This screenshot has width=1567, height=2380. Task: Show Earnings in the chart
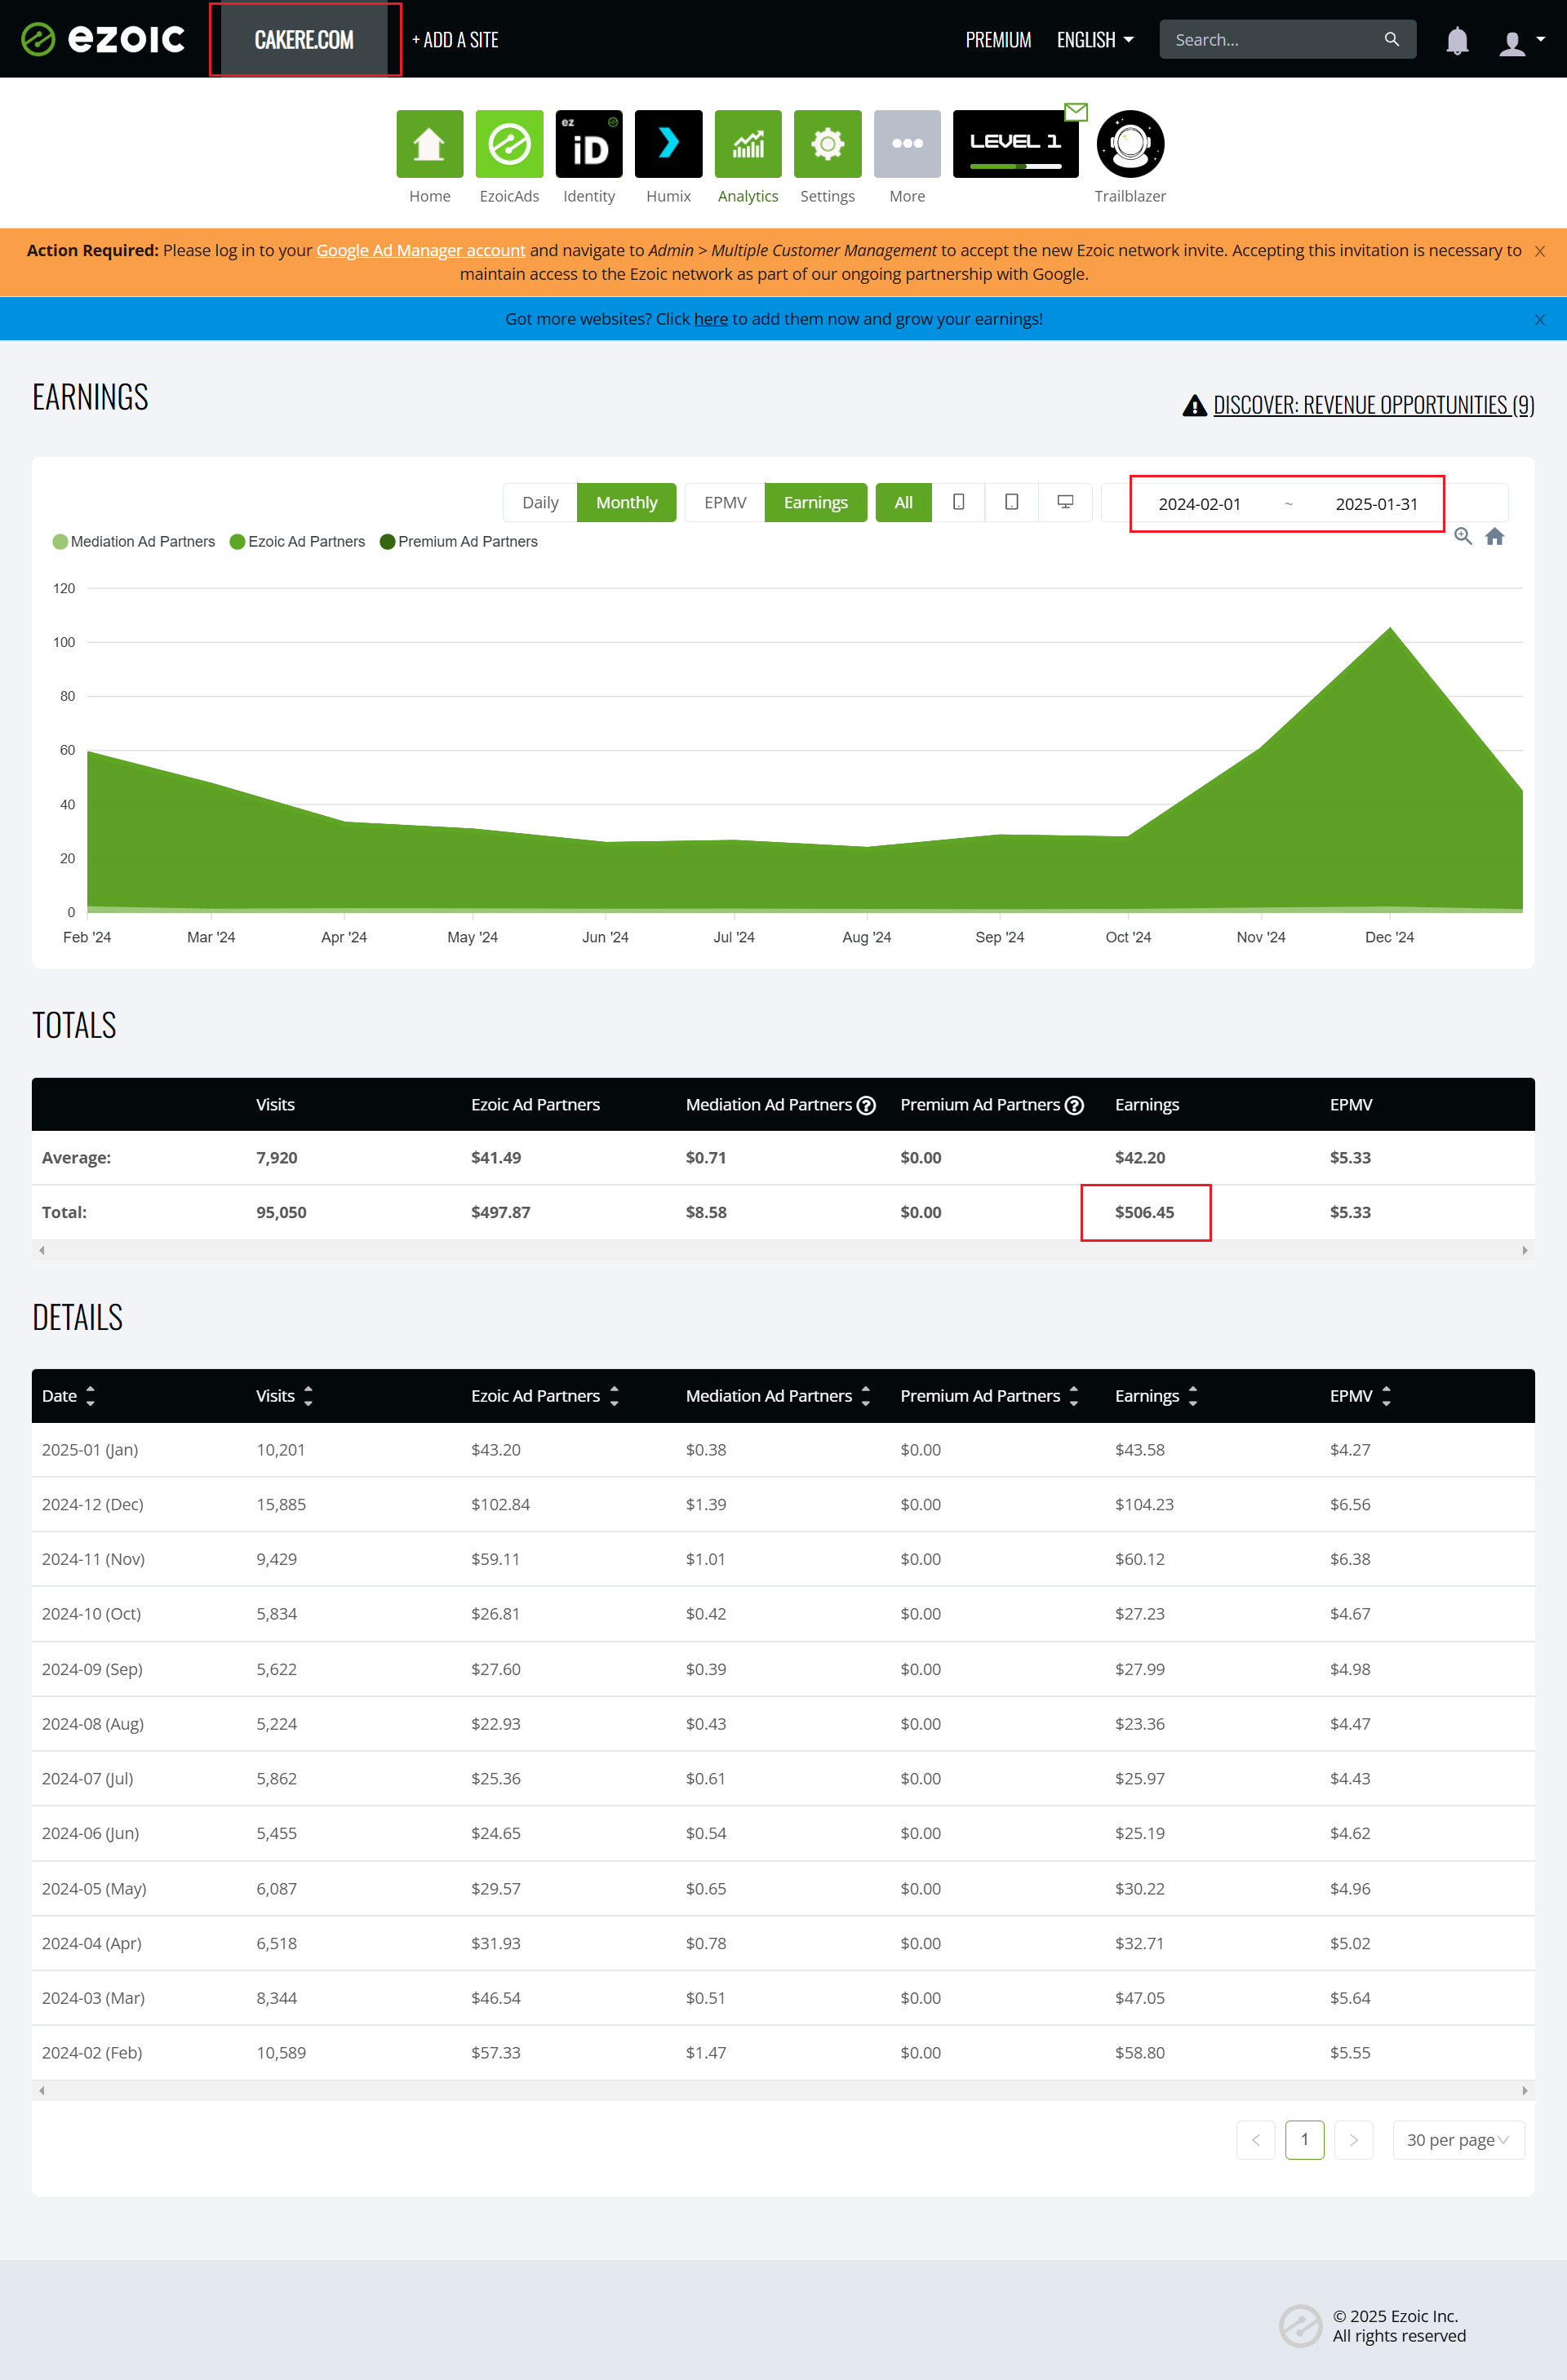tap(815, 502)
